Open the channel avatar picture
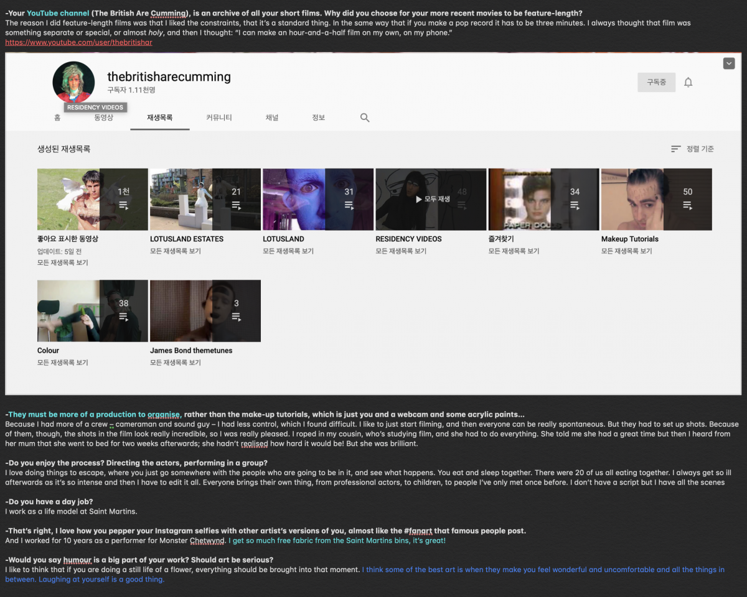 [73, 82]
